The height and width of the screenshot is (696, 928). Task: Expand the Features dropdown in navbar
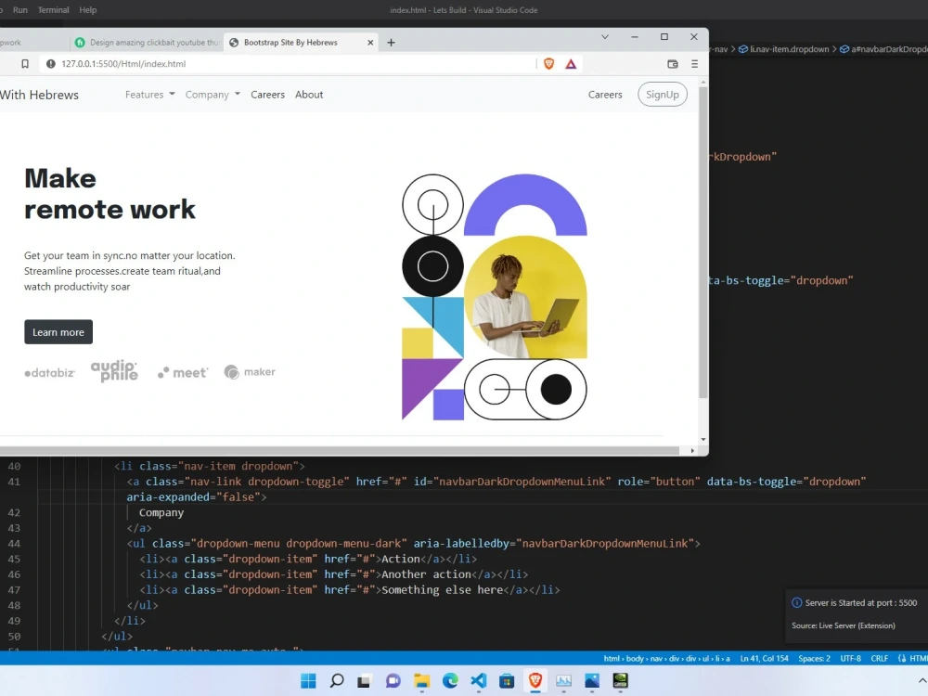click(149, 95)
